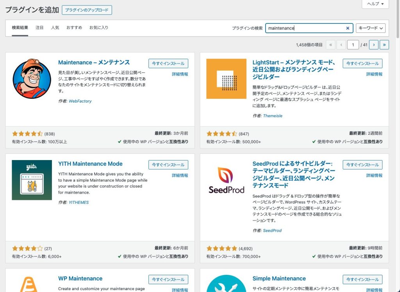Click 有効インストール数: 100万以上 text
The height and width of the screenshot is (292, 400).
pyautogui.click(x=39, y=142)
